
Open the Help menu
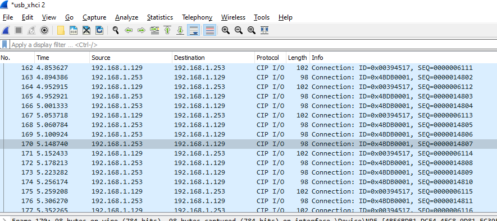tap(285, 17)
